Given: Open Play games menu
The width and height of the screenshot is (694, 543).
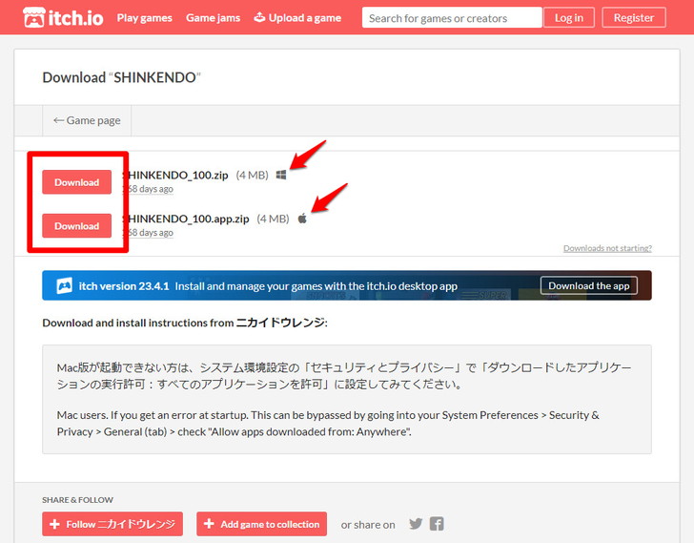Looking at the screenshot, I should (144, 18).
